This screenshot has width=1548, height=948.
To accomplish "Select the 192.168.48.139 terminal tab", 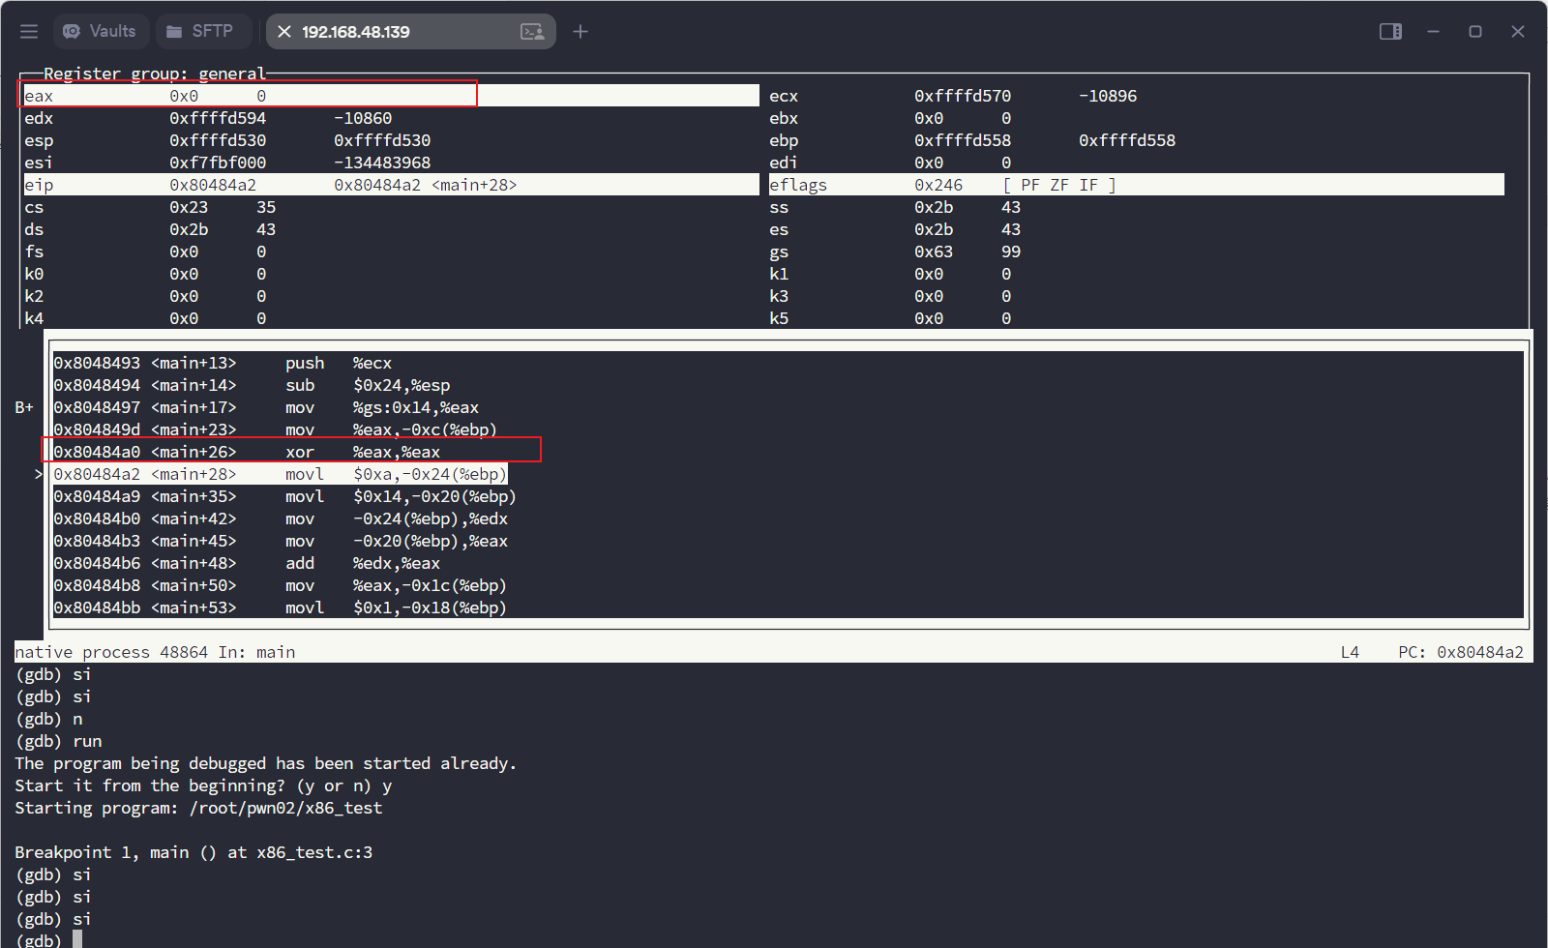I will (x=410, y=31).
